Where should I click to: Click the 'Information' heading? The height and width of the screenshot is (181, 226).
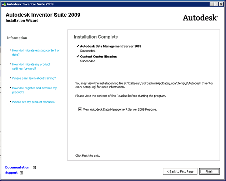(x=17, y=38)
